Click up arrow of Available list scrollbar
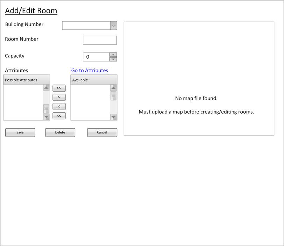Image resolution: width=284 pixels, height=246 pixels. pos(114,88)
